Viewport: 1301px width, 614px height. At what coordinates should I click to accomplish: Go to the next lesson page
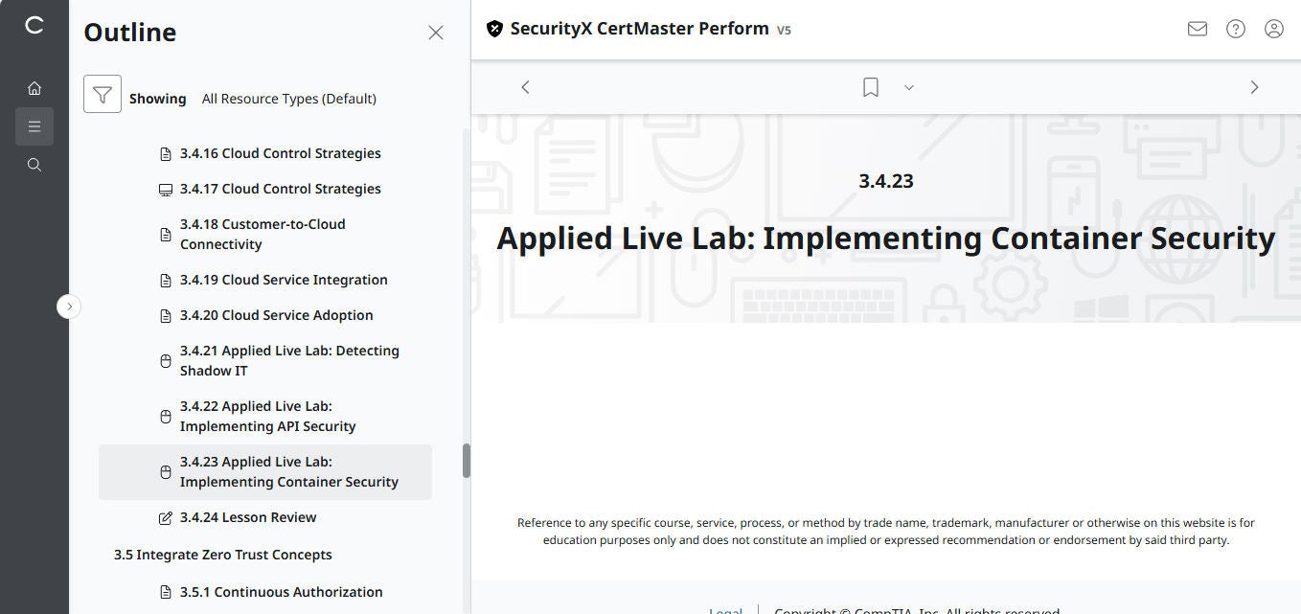click(1254, 86)
